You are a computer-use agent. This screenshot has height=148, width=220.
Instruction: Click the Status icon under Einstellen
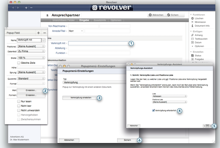(192, 55)
